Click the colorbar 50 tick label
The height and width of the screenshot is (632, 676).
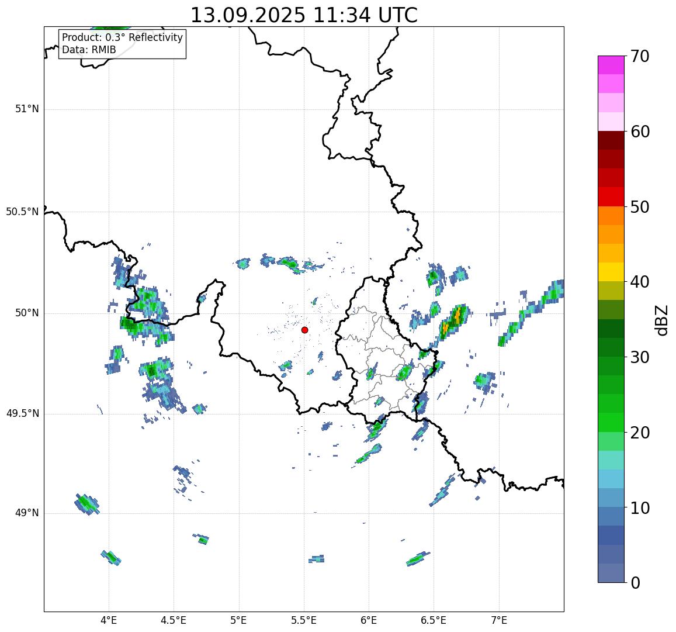(640, 207)
